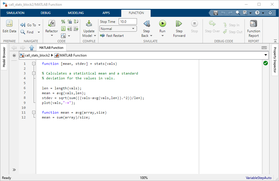Open the Debug ribbon tab

[46, 13]
